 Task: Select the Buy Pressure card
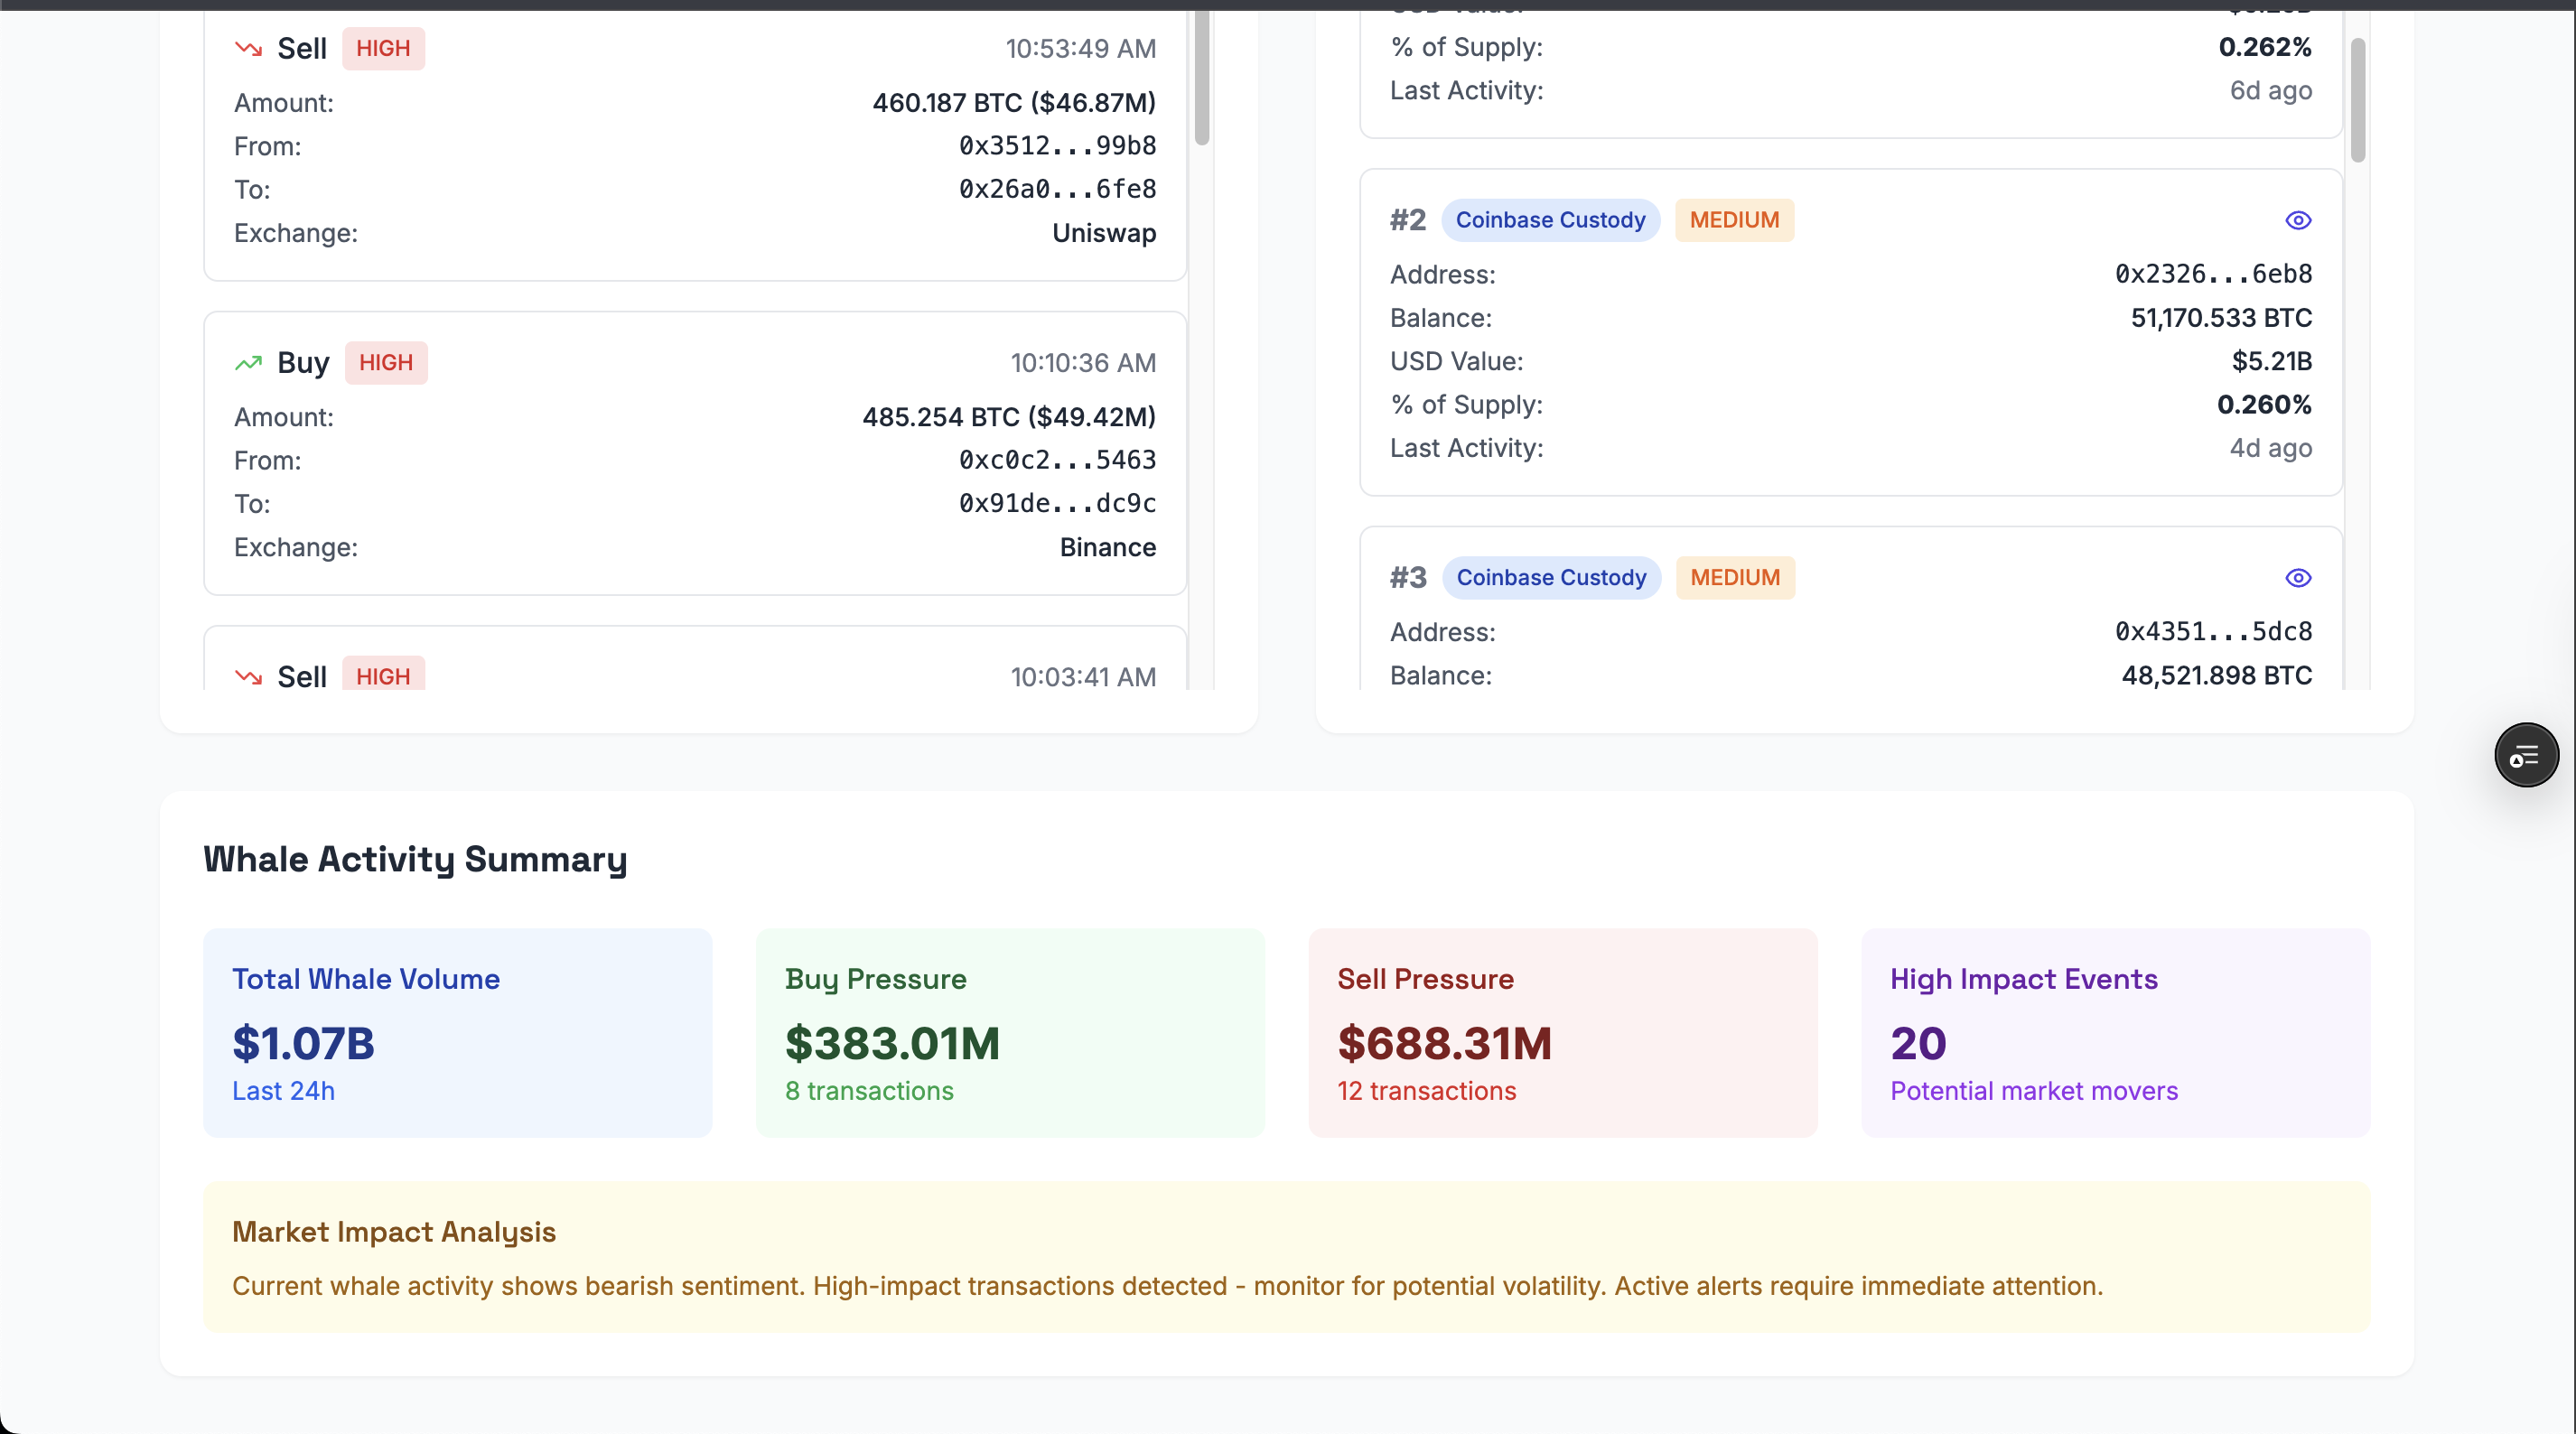coord(1010,1033)
